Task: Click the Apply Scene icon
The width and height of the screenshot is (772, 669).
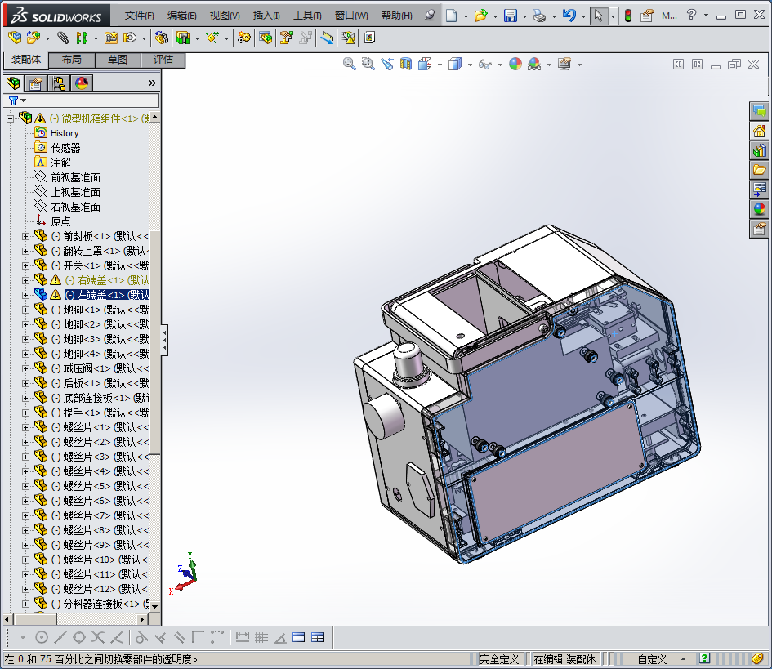Action: [x=534, y=64]
